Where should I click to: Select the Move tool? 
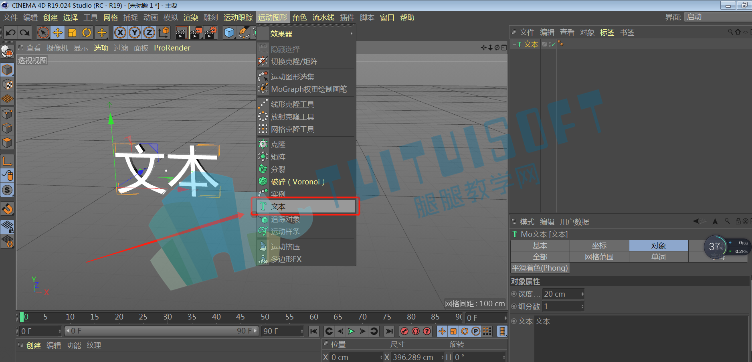tap(58, 32)
